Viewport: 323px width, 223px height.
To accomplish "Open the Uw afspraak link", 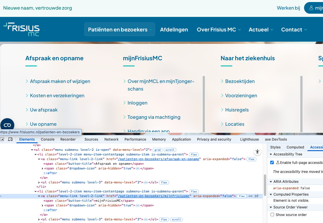I will (x=44, y=110).
